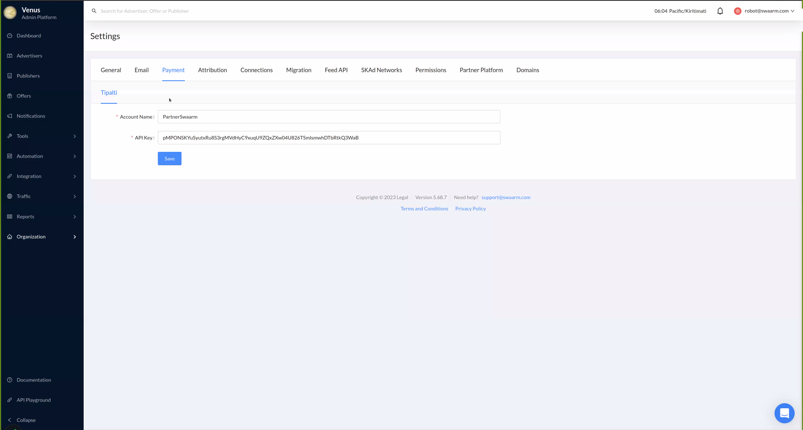Open the support@swaarm.com email link
Viewport: 803px width, 430px height.
click(x=506, y=197)
